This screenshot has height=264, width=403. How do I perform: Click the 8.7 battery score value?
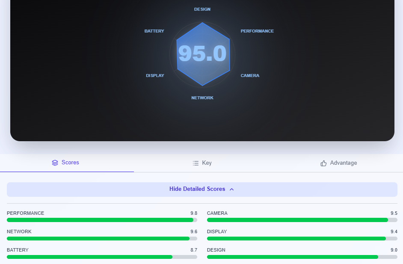click(x=194, y=250)
